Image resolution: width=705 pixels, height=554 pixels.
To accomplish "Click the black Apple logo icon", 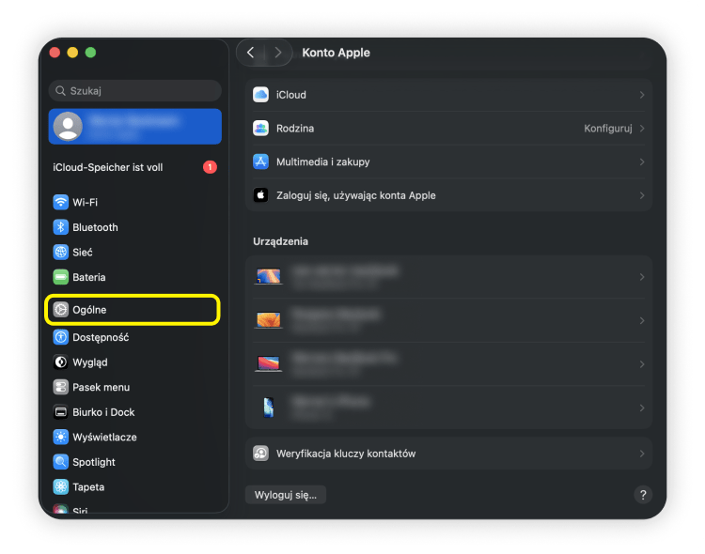I will [x=260, y=195].
